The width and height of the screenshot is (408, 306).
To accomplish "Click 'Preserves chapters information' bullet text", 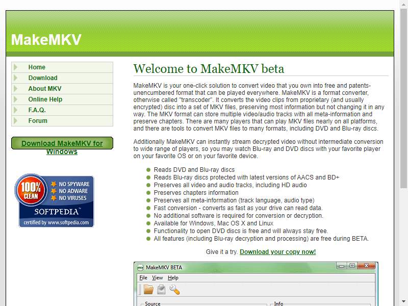I will click(196, 193).
